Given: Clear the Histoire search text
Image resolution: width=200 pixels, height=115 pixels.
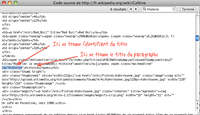Looking at the screenshot, I should tap(174, 9).
